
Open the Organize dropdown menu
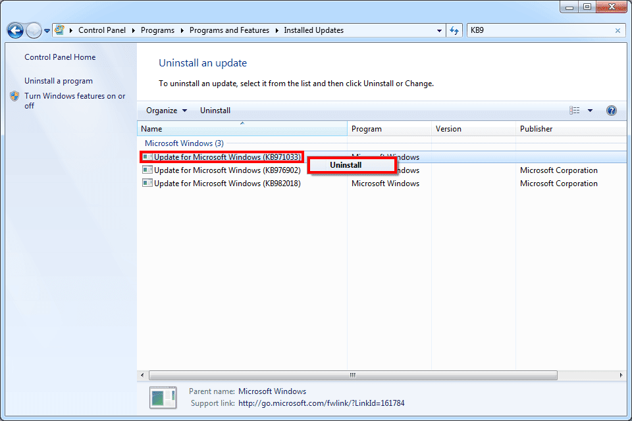[x=166, y=111]
